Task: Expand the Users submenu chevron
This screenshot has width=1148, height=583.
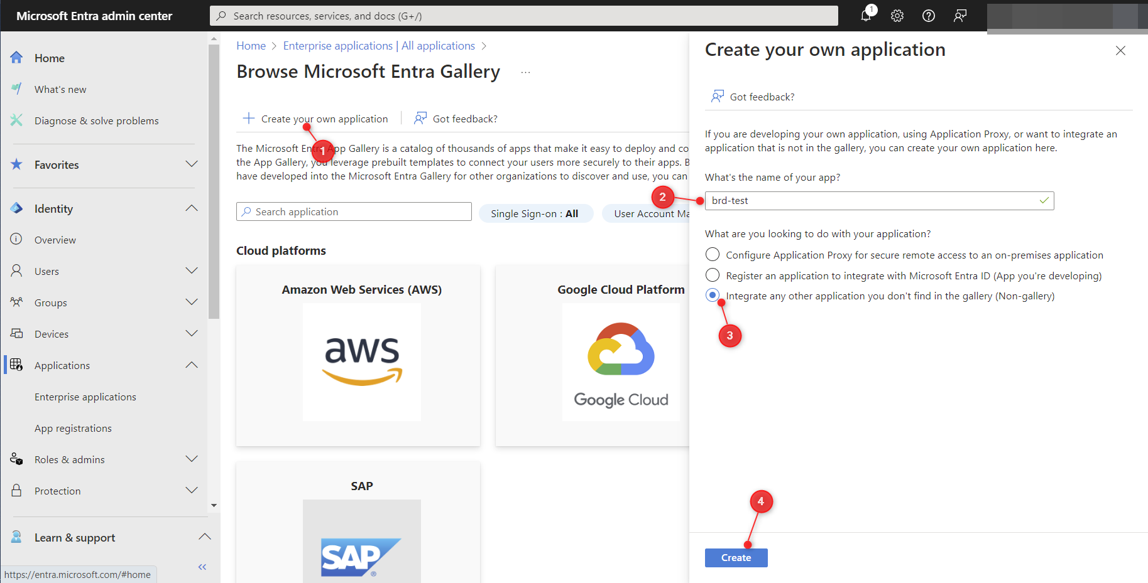Action: (x=192, y=270)
